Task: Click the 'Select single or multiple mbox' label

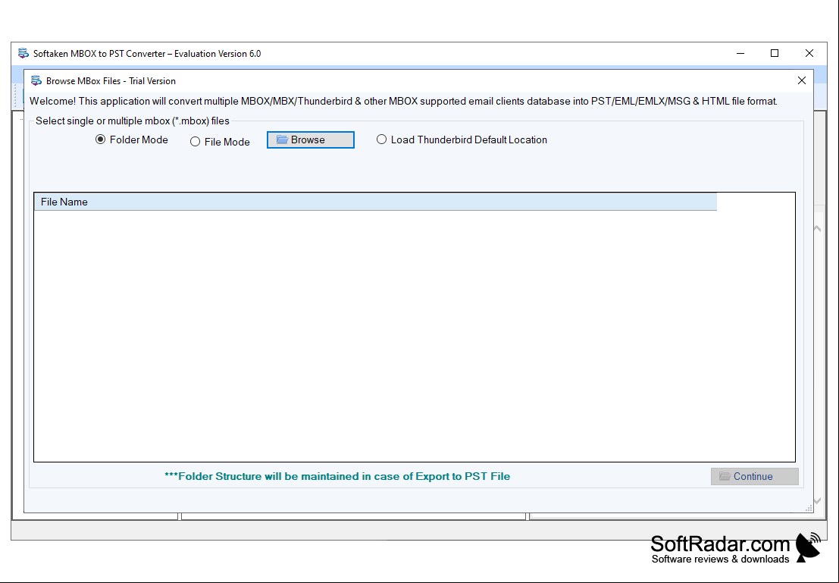Action: pyautogui.click(x=132, y=121)
